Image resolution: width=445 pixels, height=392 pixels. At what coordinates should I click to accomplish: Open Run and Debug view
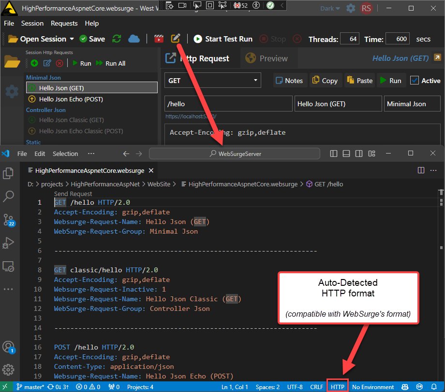tap(8, 243)
